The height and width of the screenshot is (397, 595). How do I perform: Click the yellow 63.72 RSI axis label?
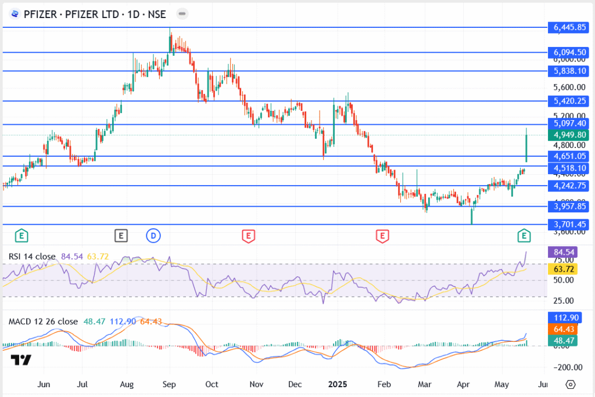click(564, 269)
